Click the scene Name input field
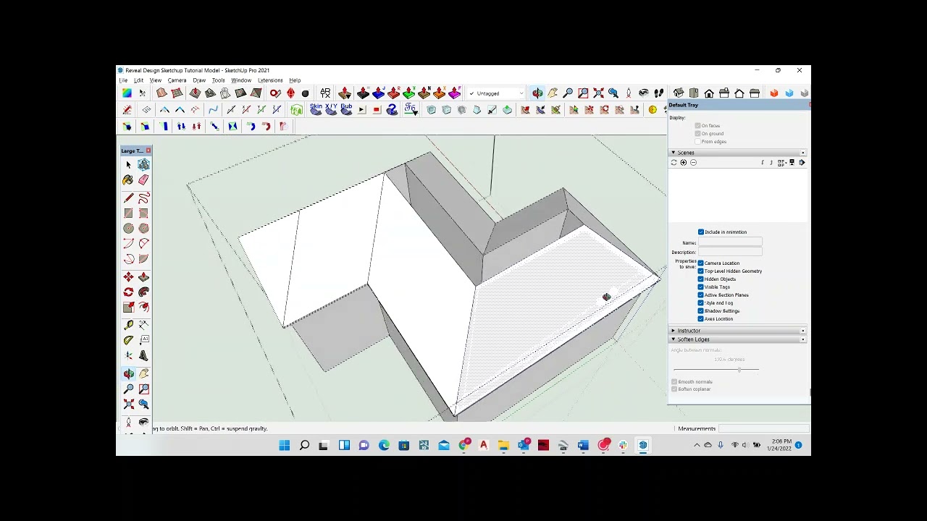Screen dimensions: 927x521 [x=730, y=243]
